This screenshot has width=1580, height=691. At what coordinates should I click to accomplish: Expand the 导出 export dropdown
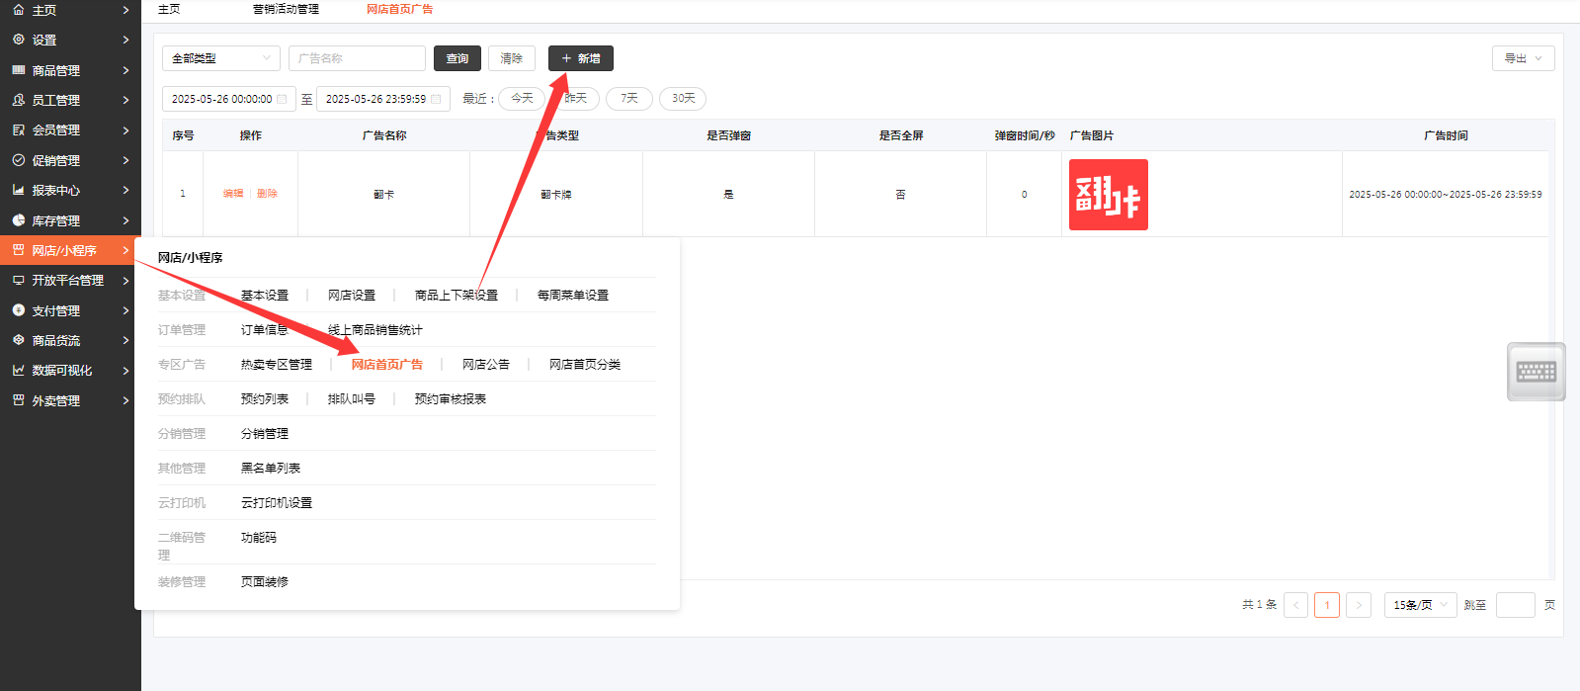(x=1523, y=58)
